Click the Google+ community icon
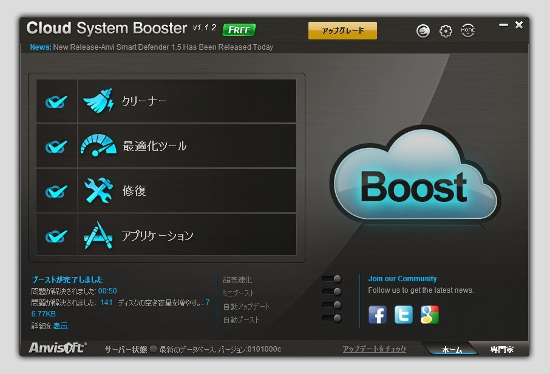The image size is (550, 374). [x=429, y=315]
